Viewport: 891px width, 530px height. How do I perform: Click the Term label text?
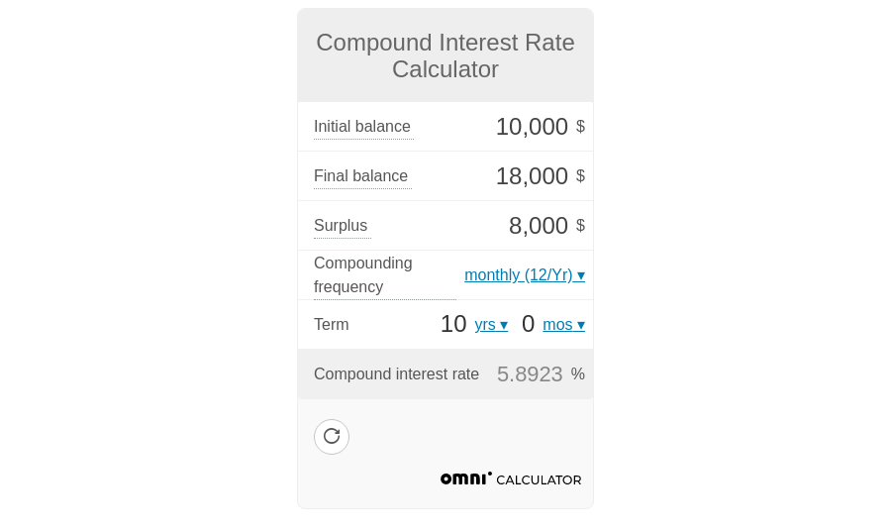(x=332, y=325)
